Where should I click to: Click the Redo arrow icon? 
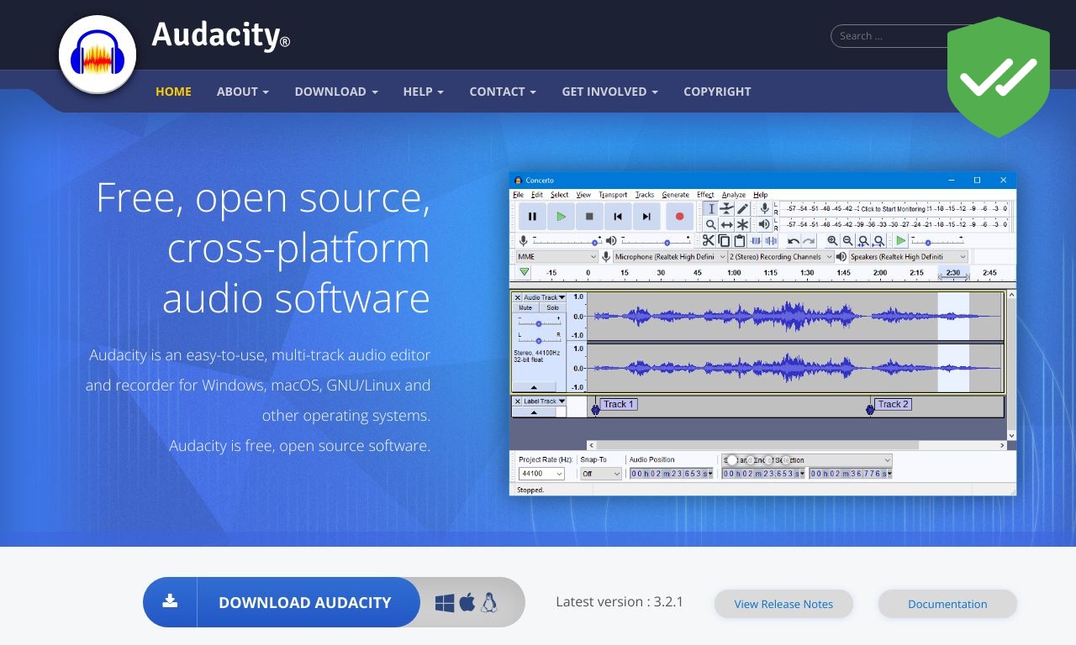(x=809, y=241)
